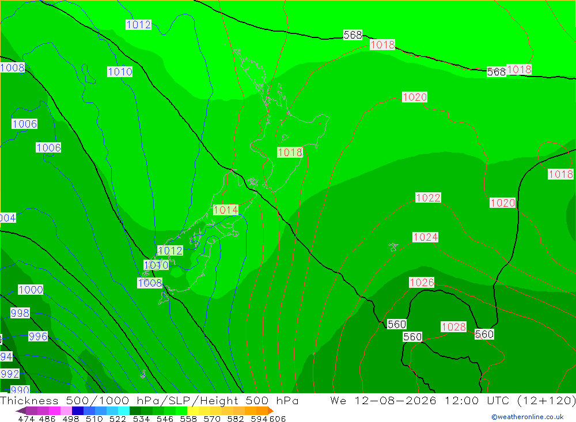Click the purple left arrow of the legend
This screenshot has width=576, height=422.
pyautogui.click(x=21, y=410)
